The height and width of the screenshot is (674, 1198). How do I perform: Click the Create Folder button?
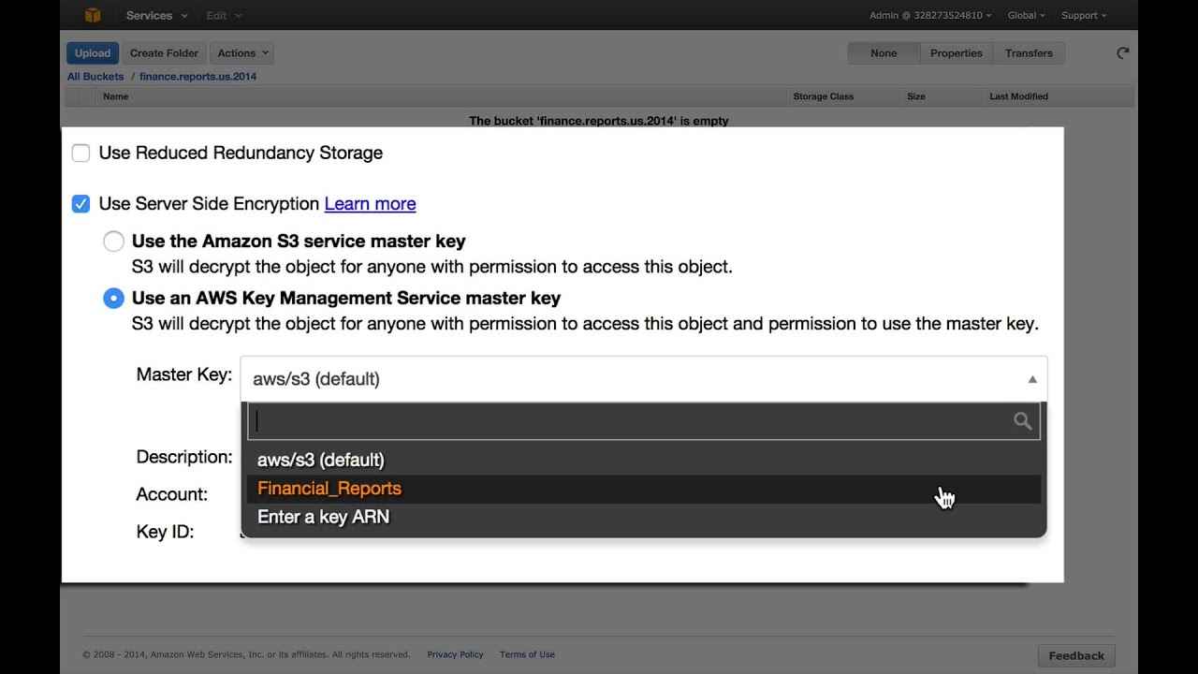coord(164,52)
